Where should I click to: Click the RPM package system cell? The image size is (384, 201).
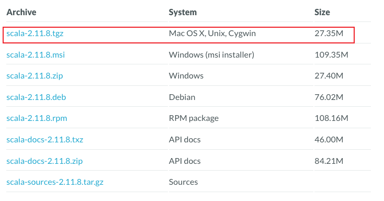tap(194, 118)
